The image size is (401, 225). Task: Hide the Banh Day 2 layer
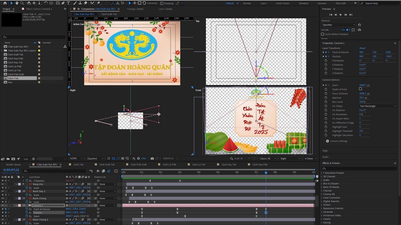[3, 191]
